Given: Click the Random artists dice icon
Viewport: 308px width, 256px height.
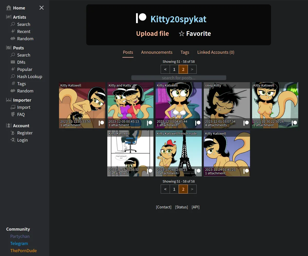Looking at the screenshot, I should (x=13, y=39).
